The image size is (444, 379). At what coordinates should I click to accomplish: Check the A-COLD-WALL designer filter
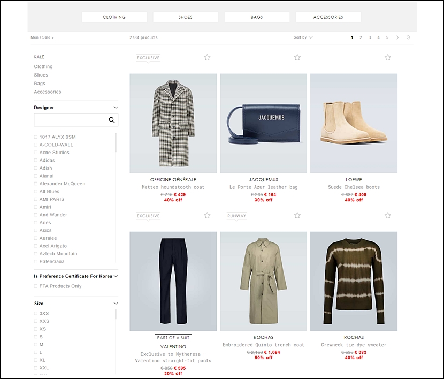36,145
